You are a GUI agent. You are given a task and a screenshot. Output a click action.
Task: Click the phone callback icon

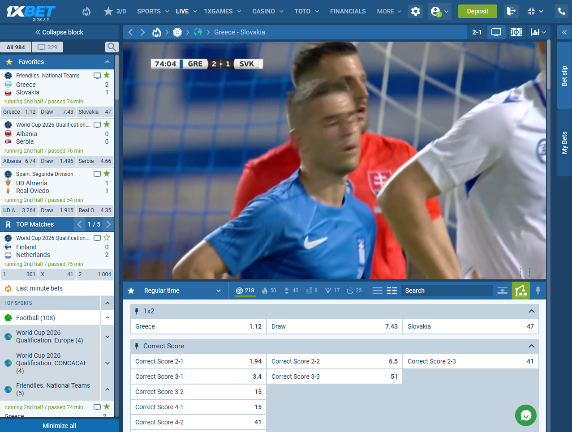tap(561, 11)
